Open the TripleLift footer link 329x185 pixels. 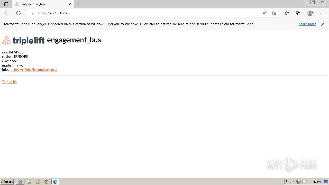(9, 82)
